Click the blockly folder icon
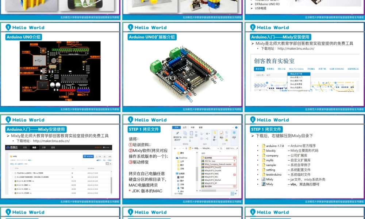This screenshot has width=365, height=219. point(264,151)
